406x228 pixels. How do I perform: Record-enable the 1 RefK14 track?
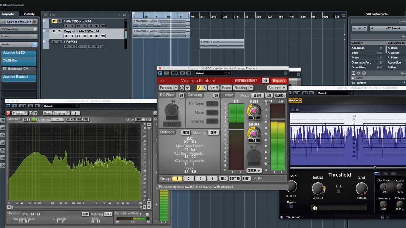[x=66, y=46]
